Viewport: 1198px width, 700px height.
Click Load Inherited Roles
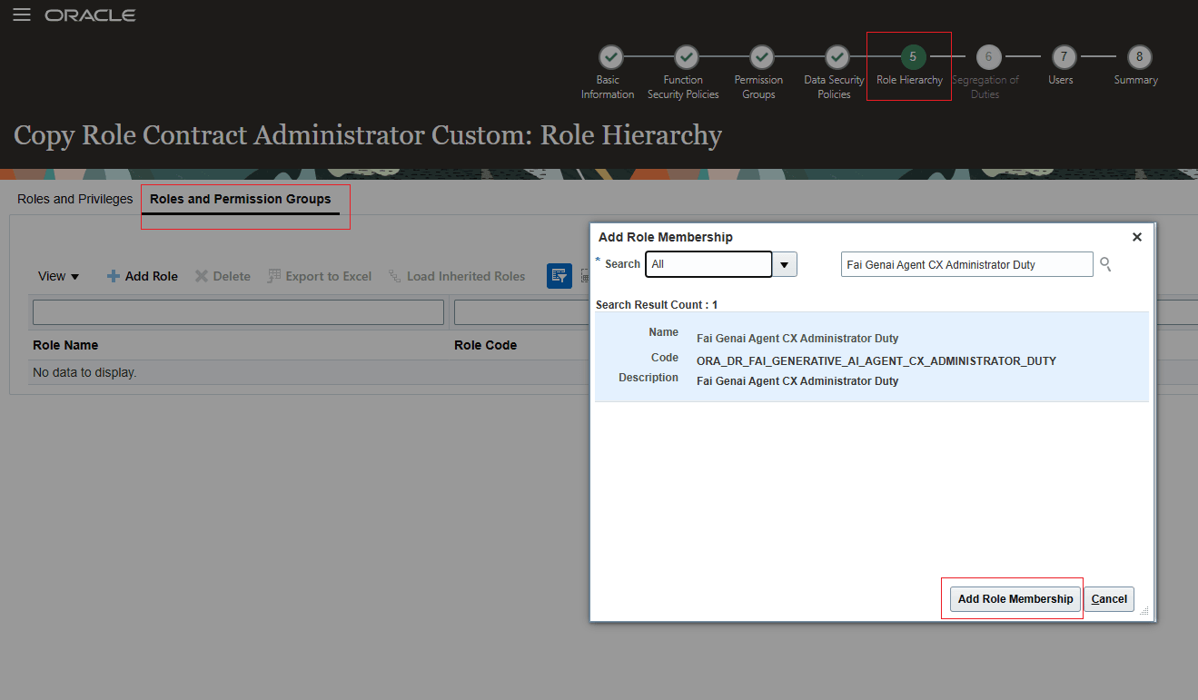click(457, 276)
